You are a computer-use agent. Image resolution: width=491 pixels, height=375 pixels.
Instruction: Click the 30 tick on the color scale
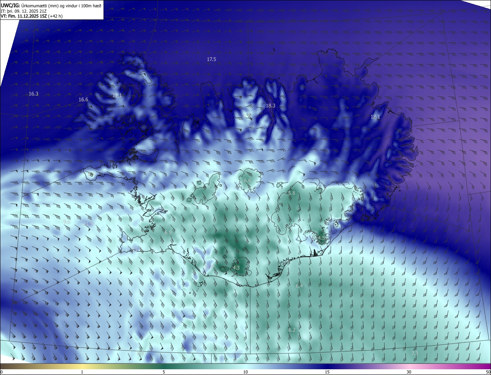click(409, 372)
